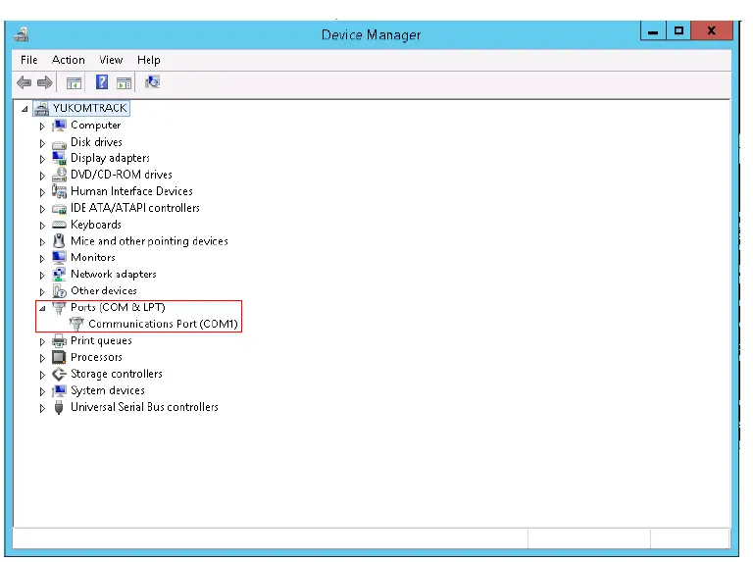Open the Help menu
753x562 pixels.
148,60
